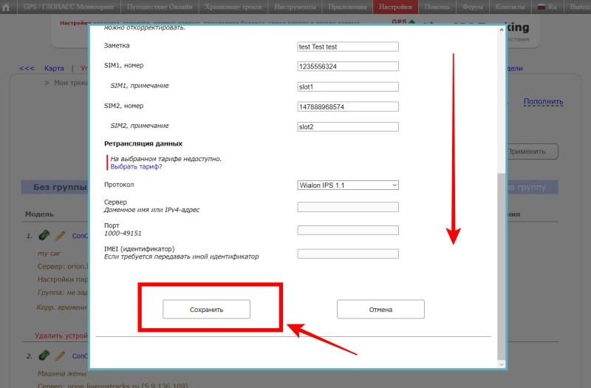Open the Protocol dropdown showing Wialon IPS 1.1

347,185
